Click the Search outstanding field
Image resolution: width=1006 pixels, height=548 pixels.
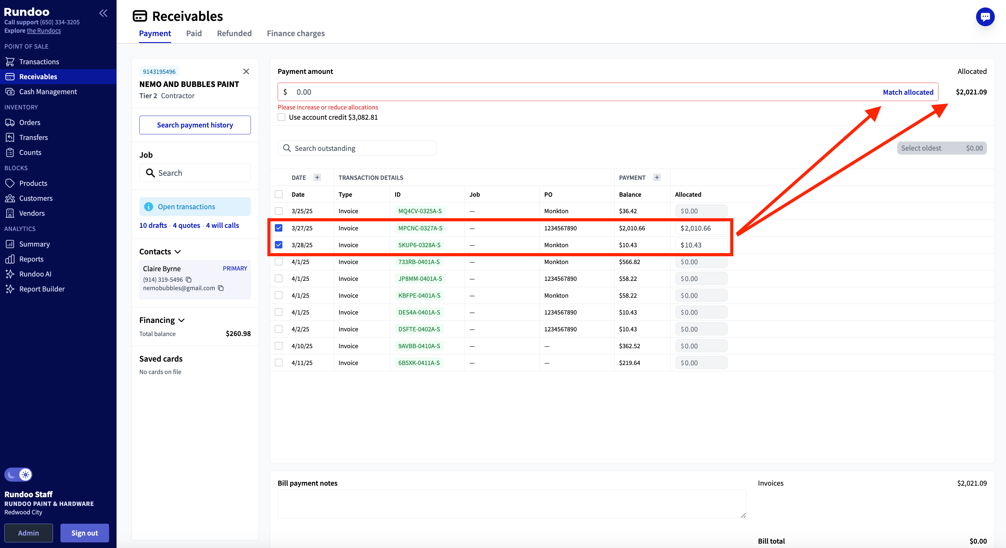(x=357, y=148)
